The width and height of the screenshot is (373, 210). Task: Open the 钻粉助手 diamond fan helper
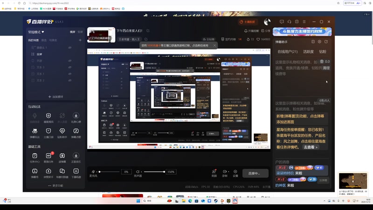(x=62, y=133)
